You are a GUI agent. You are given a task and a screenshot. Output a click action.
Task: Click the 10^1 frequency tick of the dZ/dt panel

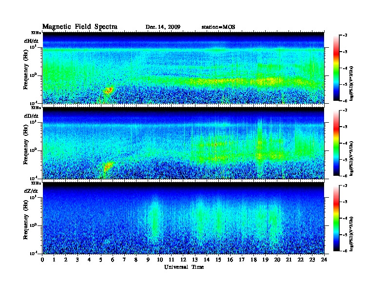(33, 197)
